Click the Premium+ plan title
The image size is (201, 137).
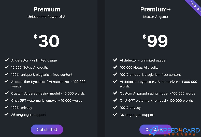point(155,9)
